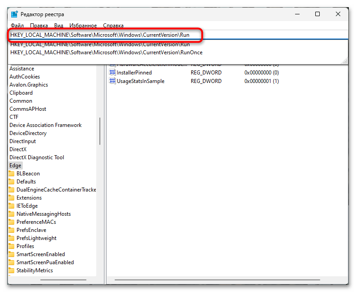The image size is (356, 292).
Task: Select the DirectX Diagnostic Tool key
Action: pyautogui.click(x=37, y=157)
